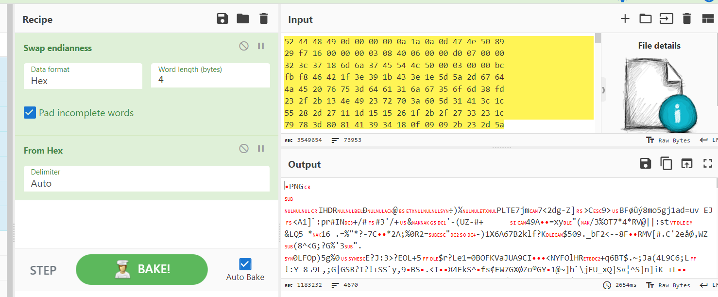This screenshot has height=297, width=718.
Task: Clear the recipe with the trash icon
Action: 264,19
